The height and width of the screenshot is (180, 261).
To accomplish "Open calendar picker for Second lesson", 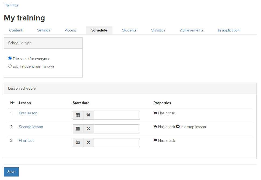I will pos(78,129).
